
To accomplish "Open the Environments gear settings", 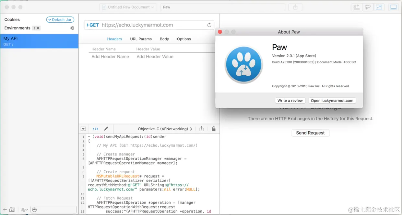I will coord(72,28).
